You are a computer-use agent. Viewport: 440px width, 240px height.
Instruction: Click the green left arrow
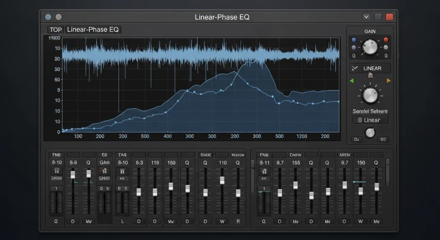[351, 81]
